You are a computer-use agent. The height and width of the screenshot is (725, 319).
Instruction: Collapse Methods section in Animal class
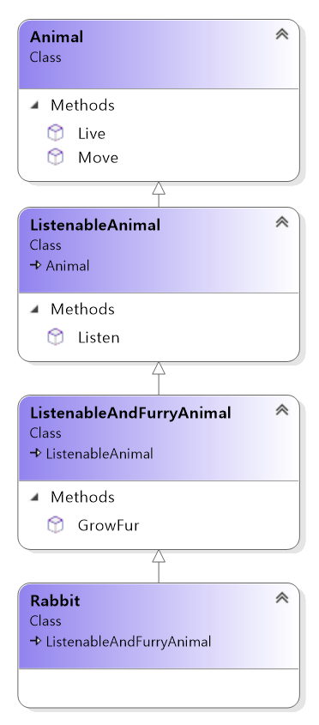(34, 106)
